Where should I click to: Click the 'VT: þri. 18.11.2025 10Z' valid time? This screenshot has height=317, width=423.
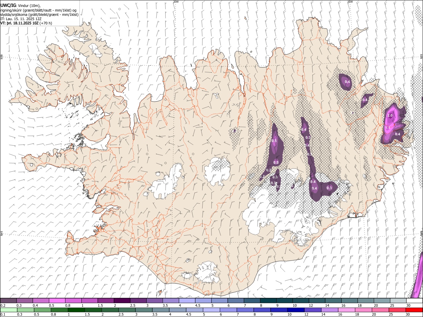click(19, 23)
